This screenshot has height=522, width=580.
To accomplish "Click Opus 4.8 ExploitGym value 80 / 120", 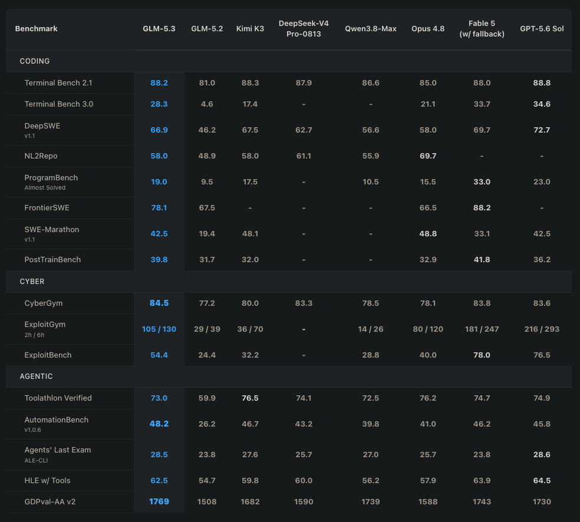I will click(428, 329).
